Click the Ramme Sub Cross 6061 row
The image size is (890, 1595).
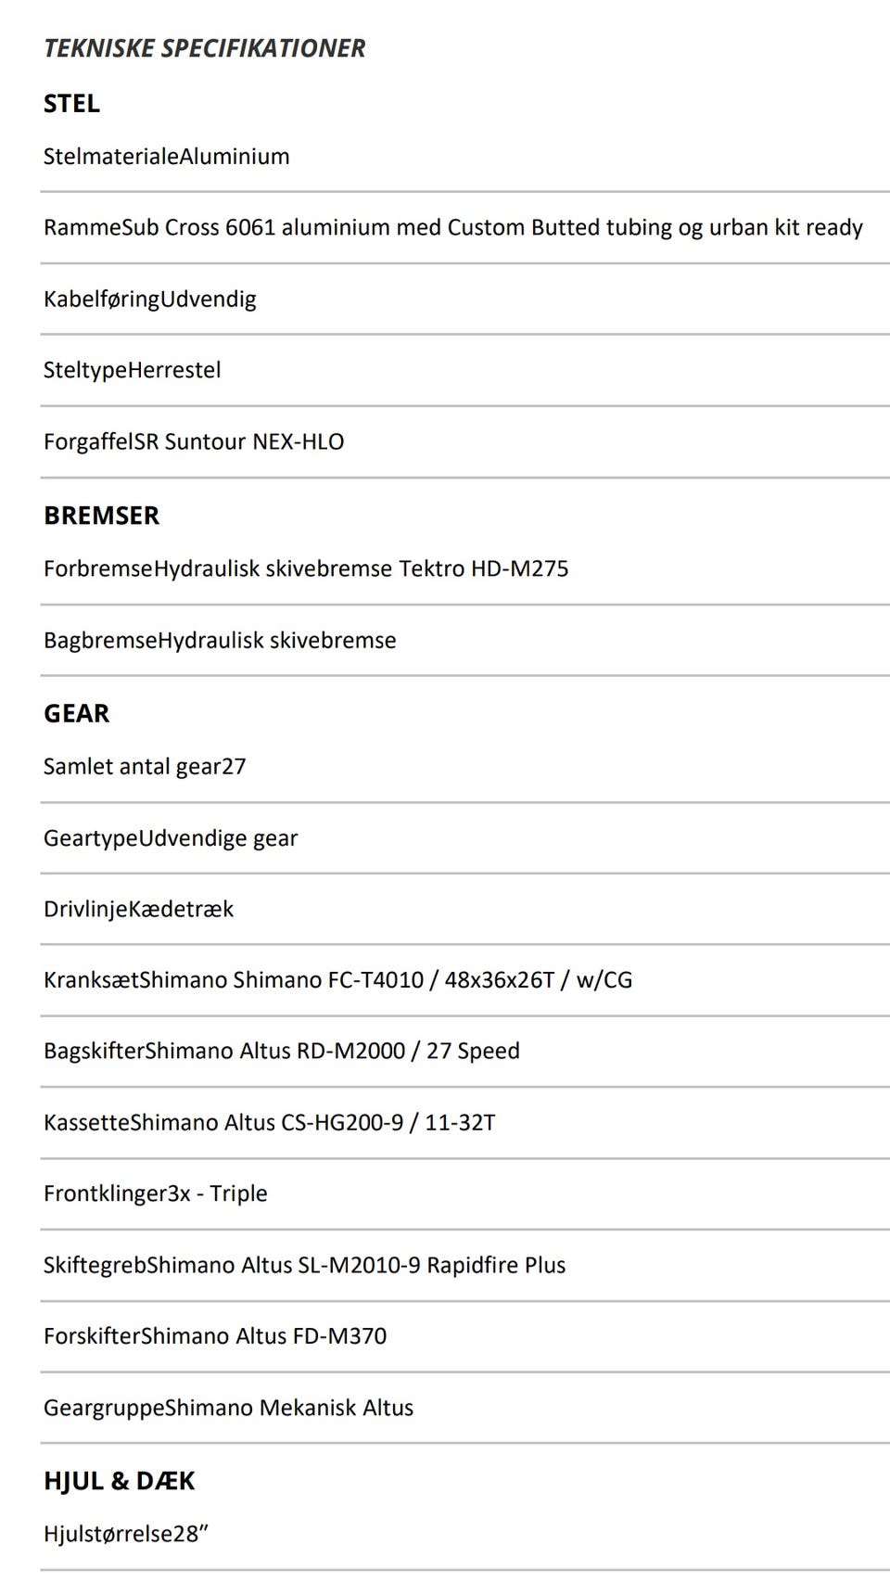(452, 227)
